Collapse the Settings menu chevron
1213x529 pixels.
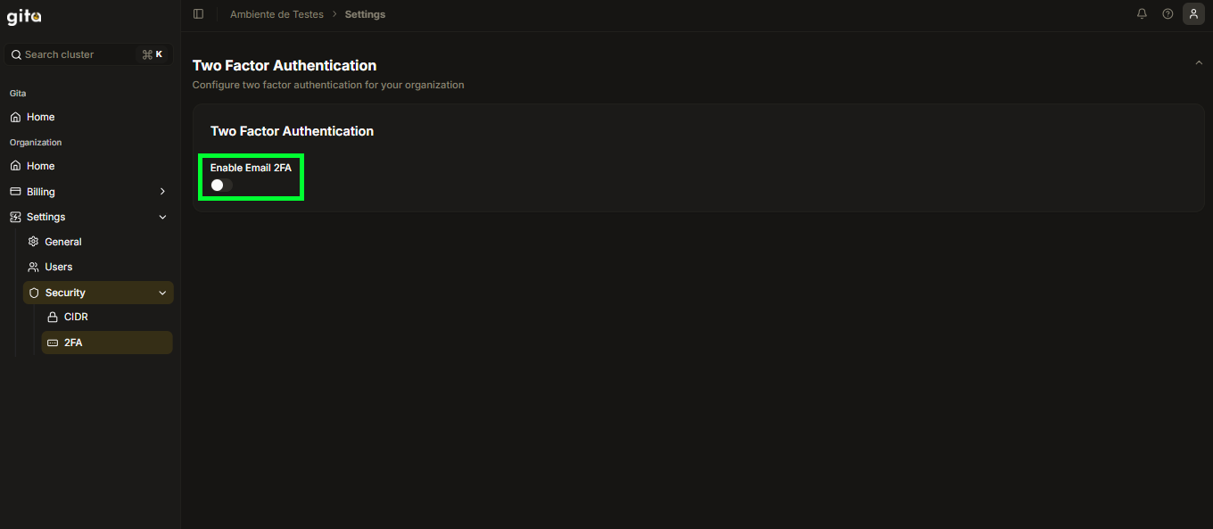[x=162, y=217]
